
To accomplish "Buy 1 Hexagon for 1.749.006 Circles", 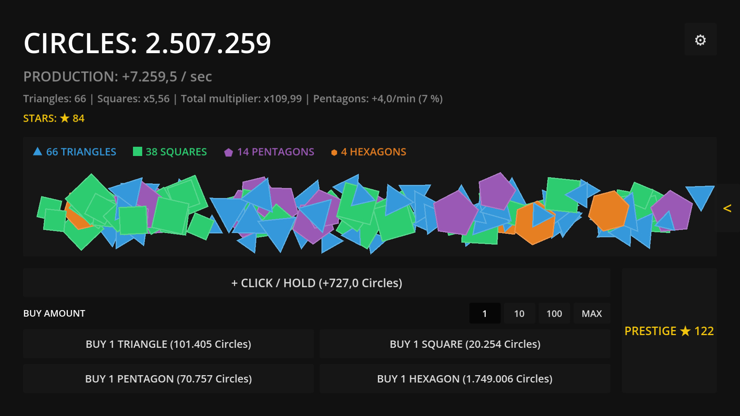I will coord(465,379).
